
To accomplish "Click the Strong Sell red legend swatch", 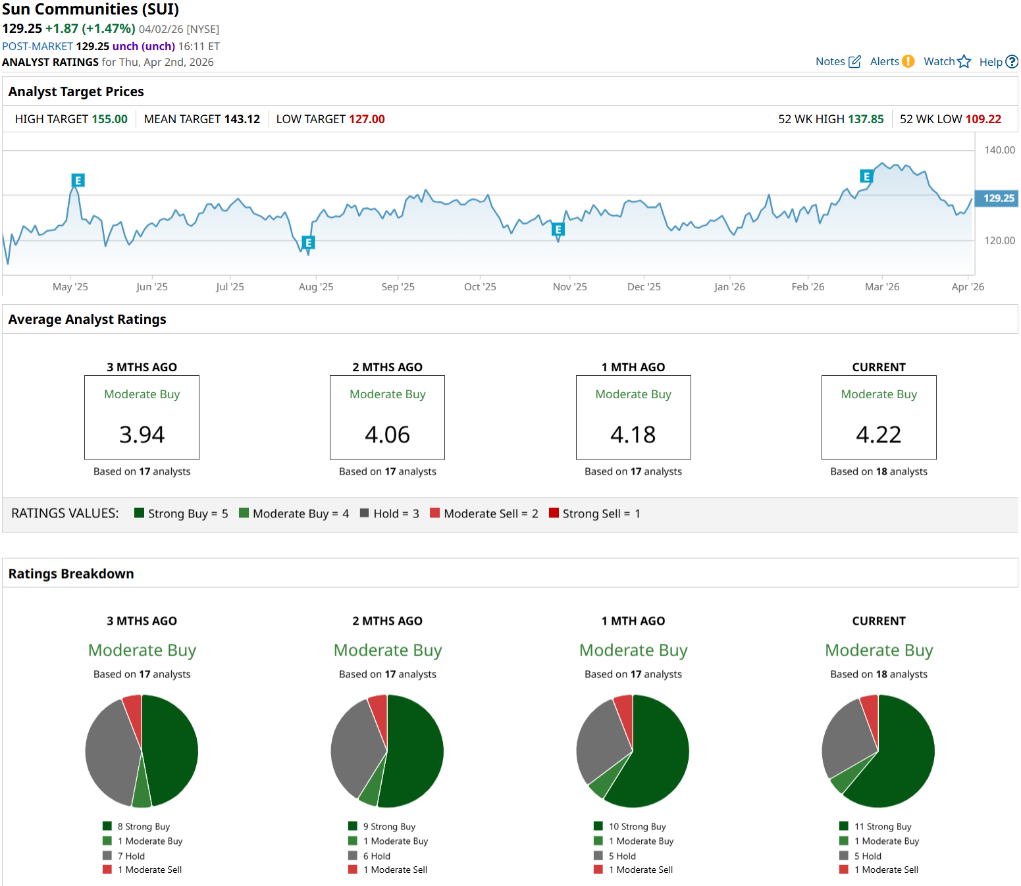I will [x=554, y=513].
